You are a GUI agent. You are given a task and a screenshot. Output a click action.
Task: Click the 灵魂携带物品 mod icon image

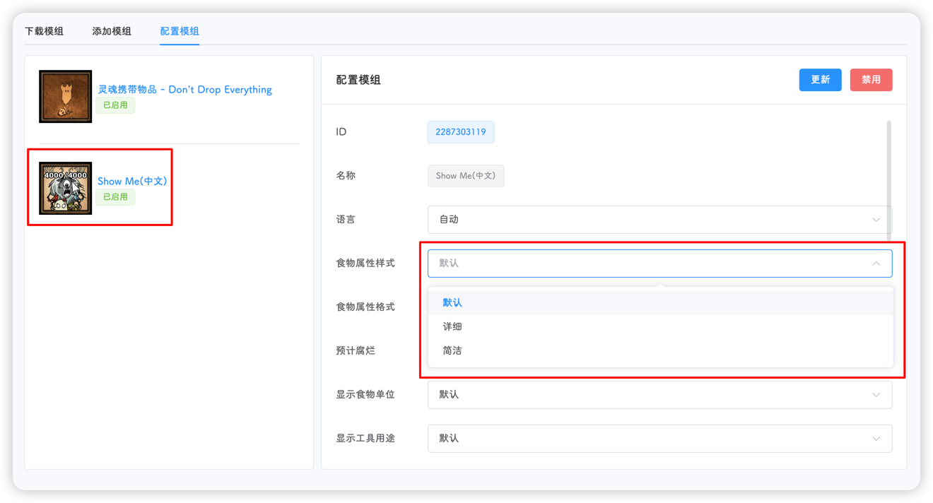65,96
